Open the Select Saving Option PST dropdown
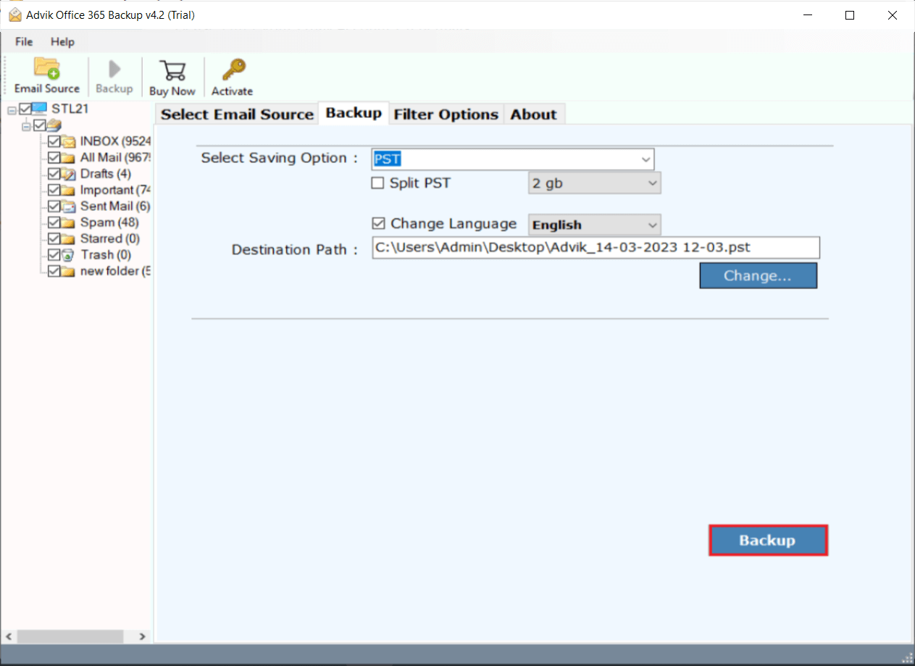Screen dimensions: 915x666 pos(513,159)
